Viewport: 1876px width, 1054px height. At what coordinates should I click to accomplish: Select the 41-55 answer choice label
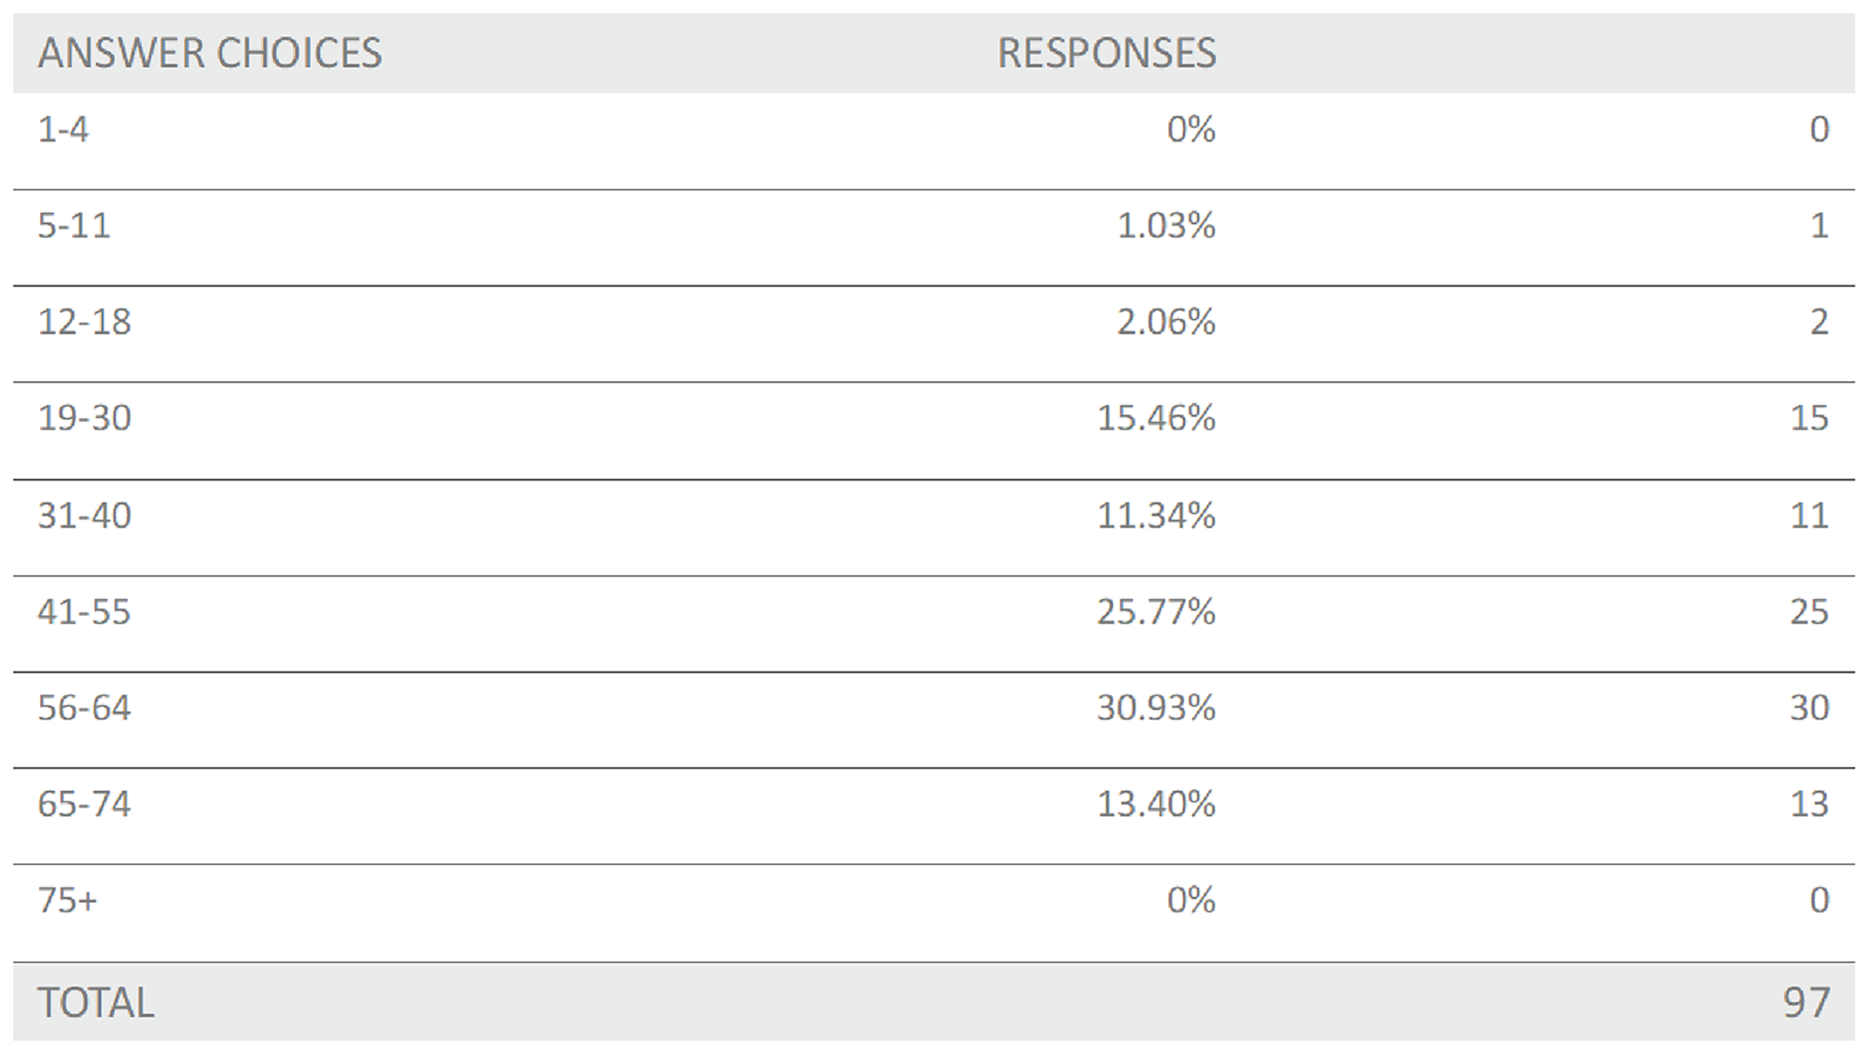[x=84, y=613]
